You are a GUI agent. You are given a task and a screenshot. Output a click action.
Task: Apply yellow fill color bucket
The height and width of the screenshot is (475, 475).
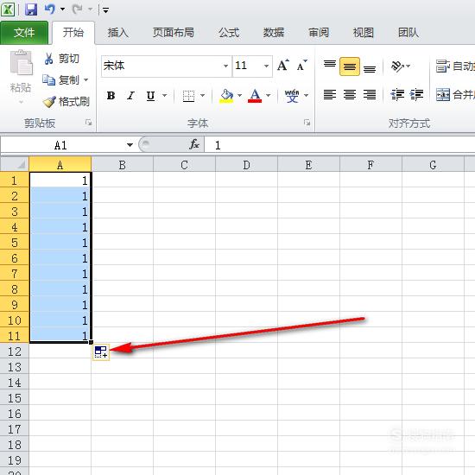[226, 96]
